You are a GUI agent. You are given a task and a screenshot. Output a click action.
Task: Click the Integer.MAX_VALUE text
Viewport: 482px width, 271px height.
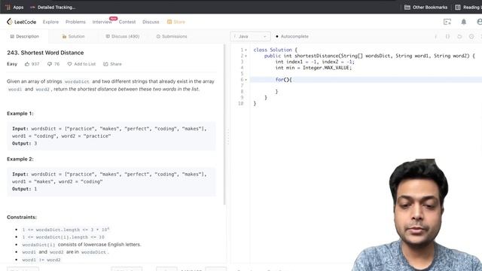click(327, 68)
